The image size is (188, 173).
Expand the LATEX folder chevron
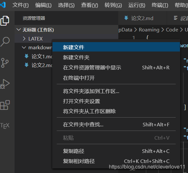coord(24,39)
